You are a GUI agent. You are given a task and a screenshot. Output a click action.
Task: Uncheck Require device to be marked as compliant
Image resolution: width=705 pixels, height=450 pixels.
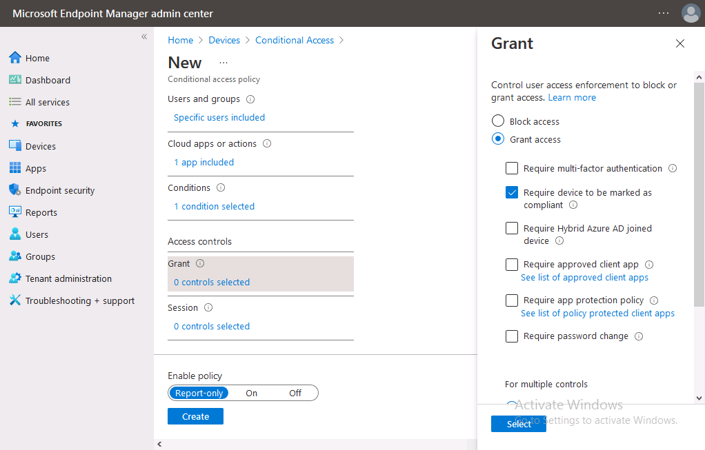click(x=512, y=192)
